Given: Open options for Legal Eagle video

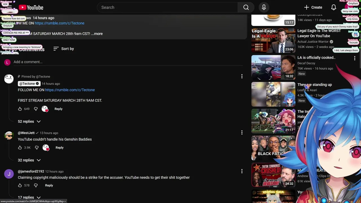Looking at the screenshot, I should [355, 31].
